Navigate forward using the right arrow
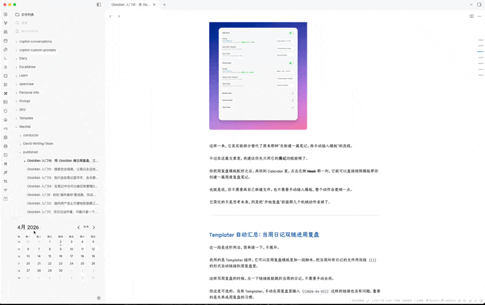Screen dimensions: 485x305 click(x=119, y=16)
